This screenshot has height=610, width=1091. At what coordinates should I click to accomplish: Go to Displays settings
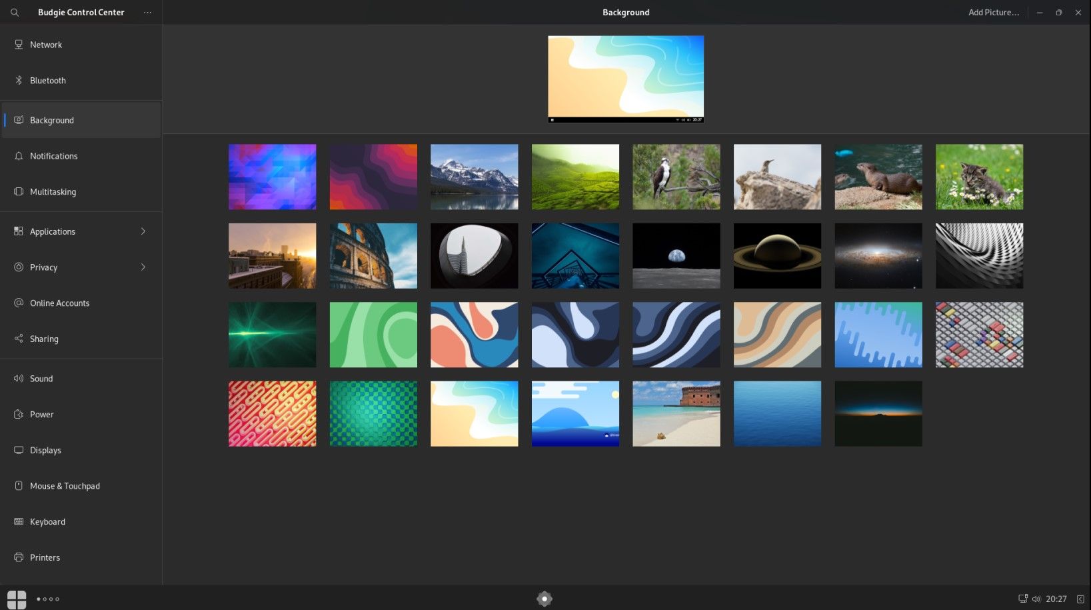point(45,450)
